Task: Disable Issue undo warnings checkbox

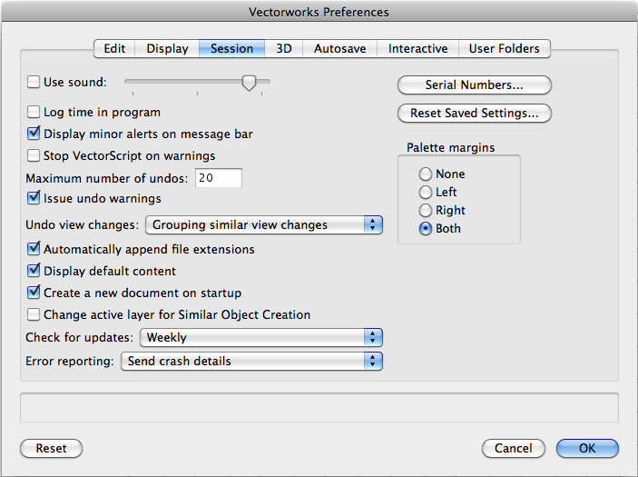Action: tap(34, 198)
